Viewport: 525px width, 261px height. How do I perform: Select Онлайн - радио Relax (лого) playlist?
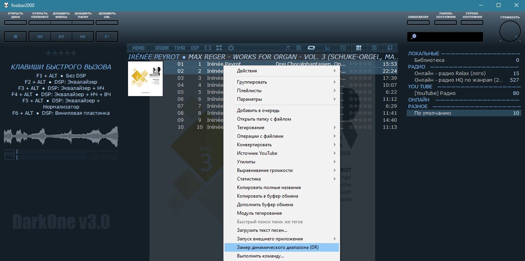pos(464,74)
